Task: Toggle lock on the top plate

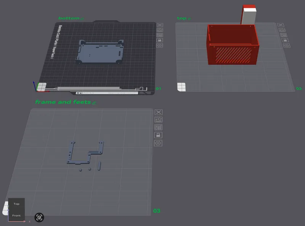Action: point(285,40)
